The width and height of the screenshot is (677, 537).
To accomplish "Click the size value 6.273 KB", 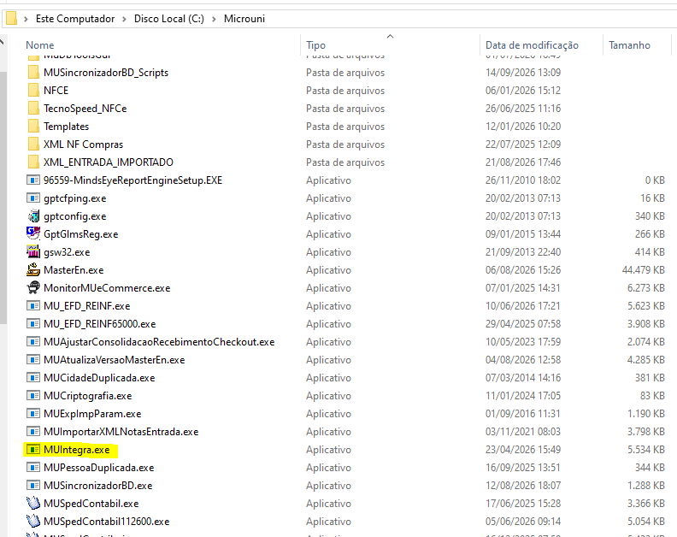I will (x=646, y=287).
